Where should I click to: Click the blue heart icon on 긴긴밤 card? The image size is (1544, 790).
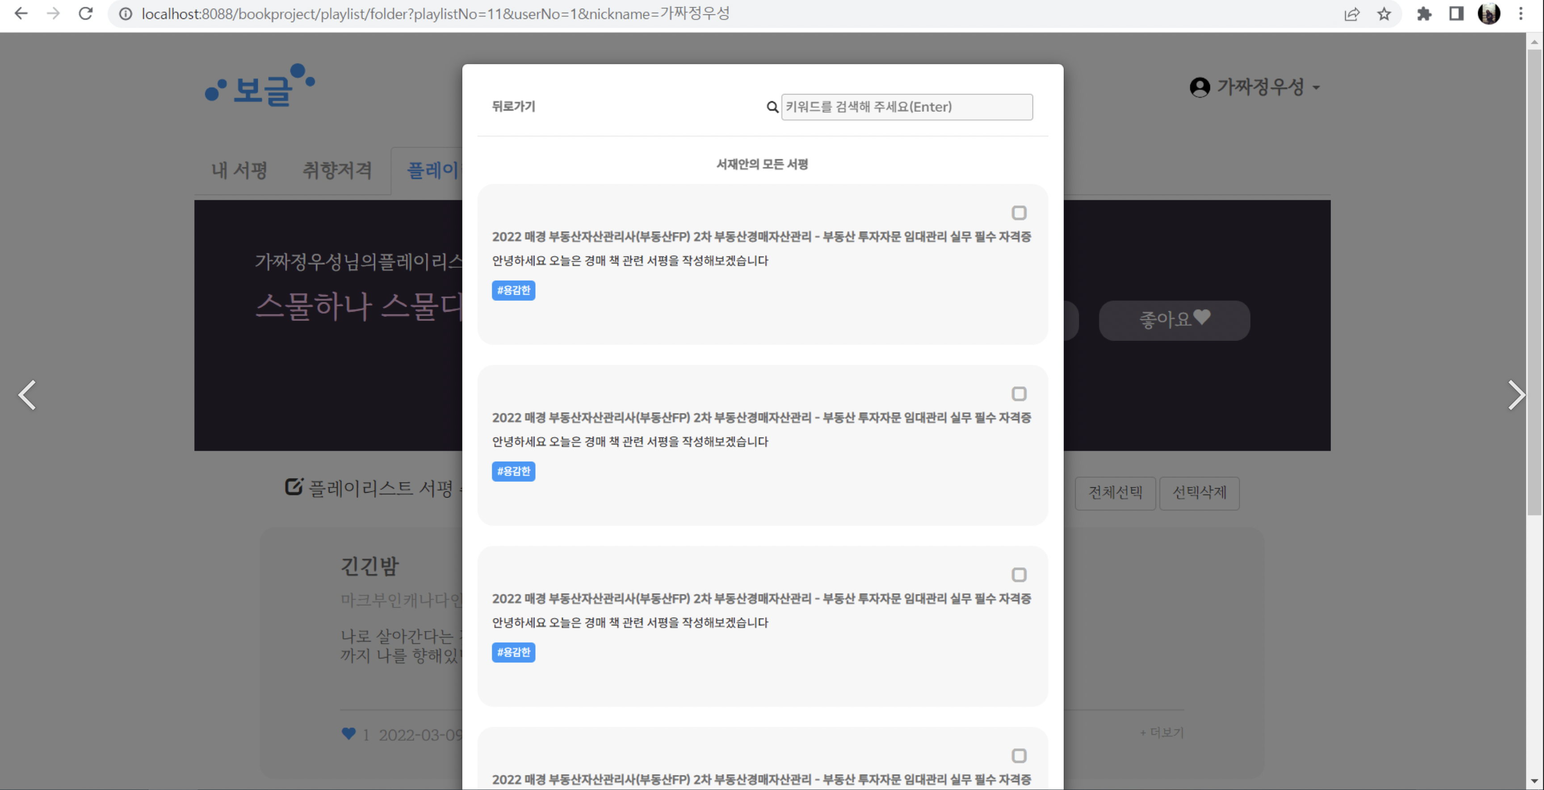tap(348, 734)
